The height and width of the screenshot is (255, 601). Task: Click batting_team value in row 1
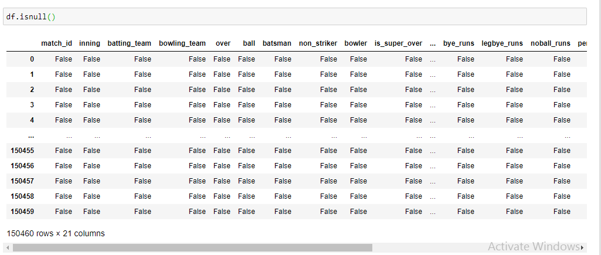click(142, 74)
